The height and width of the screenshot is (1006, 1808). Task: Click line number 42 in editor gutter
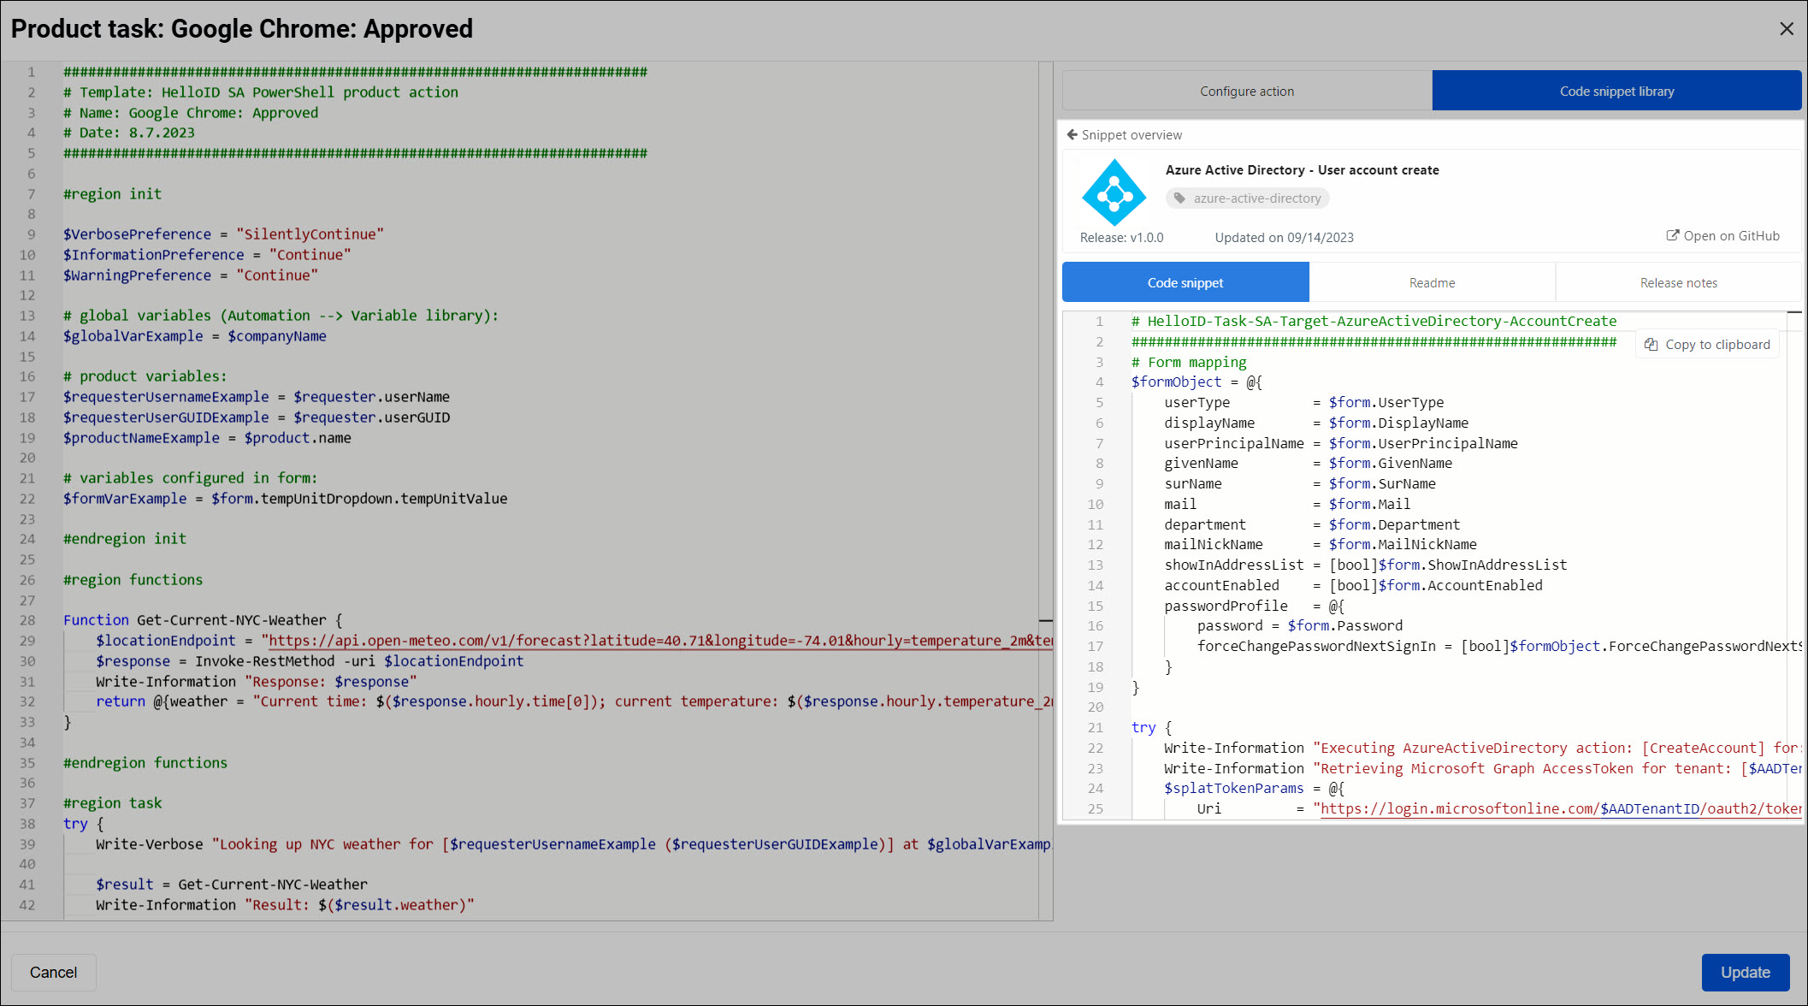coord(27,905)
